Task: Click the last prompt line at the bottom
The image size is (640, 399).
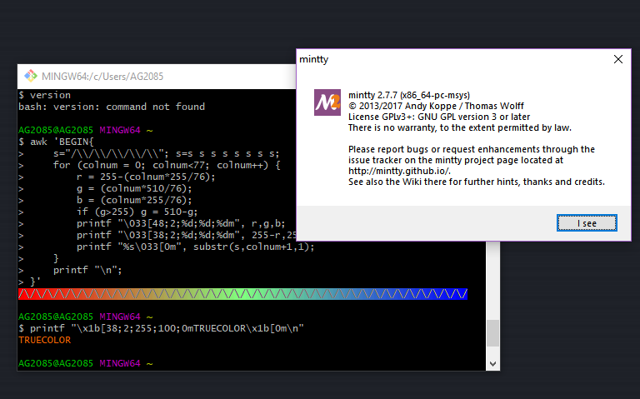Action: [x=85, y=363]
